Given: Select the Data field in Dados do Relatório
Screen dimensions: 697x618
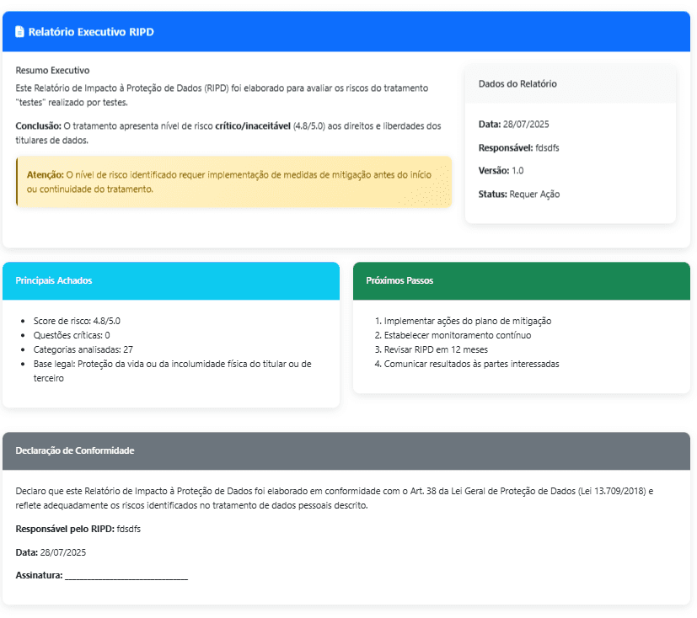Looking at the screenshot, I should click(513, 125).
